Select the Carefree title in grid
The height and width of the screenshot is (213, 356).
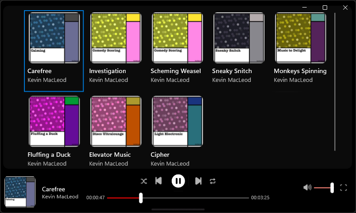[40, 71]
